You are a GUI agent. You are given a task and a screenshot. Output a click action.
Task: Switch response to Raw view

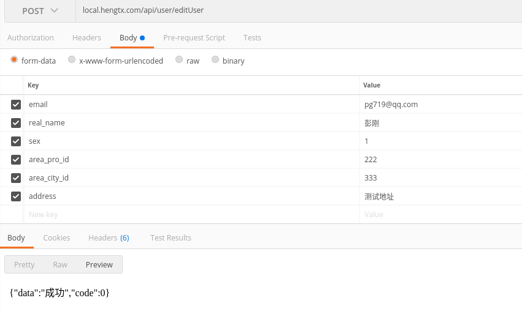tap(60, 265)
